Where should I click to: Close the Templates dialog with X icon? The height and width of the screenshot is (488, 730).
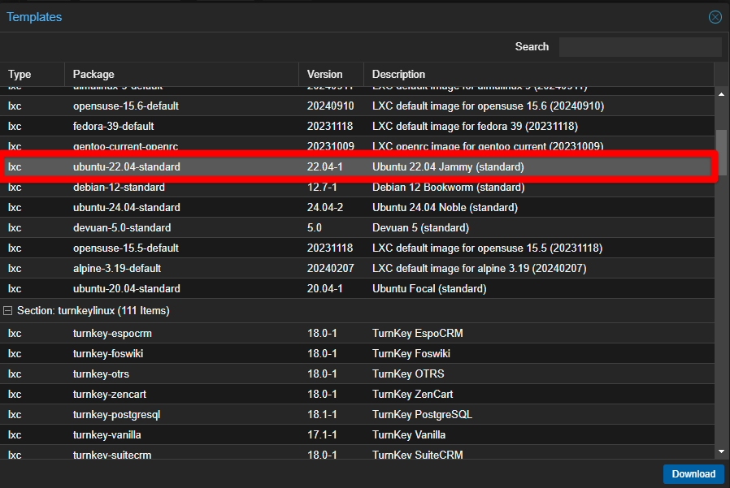click(x=715, y=17)
